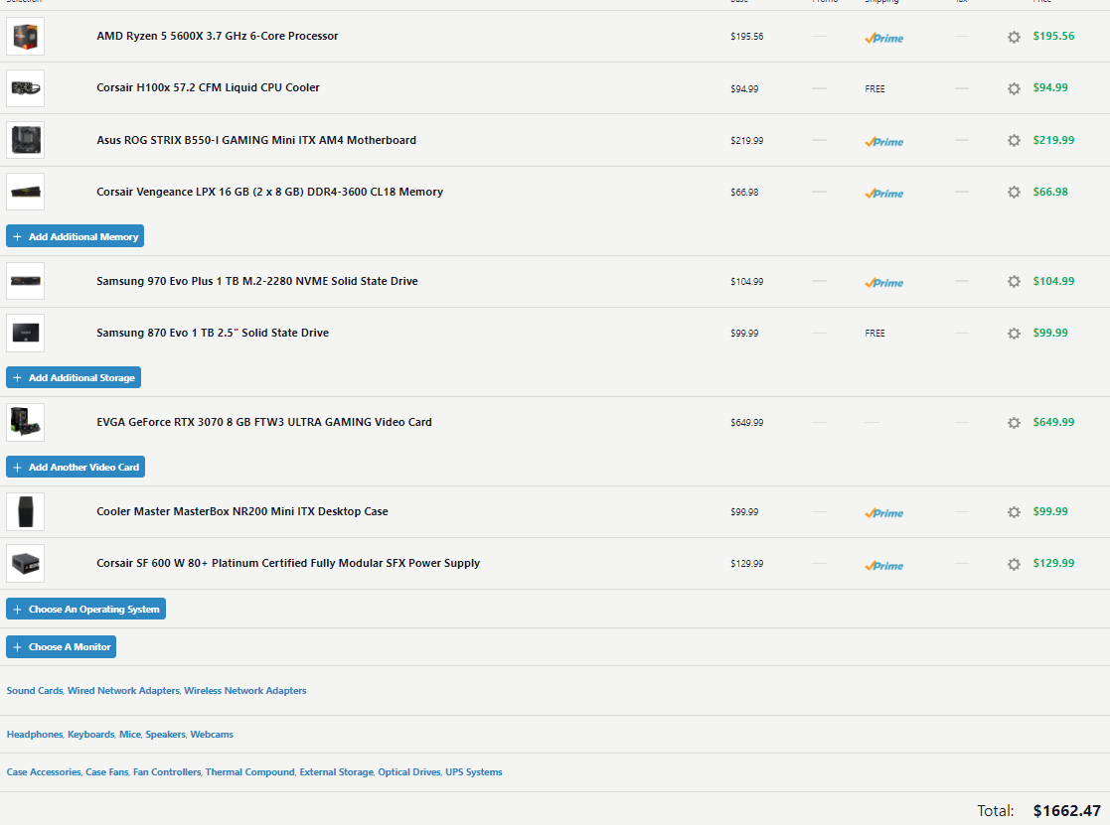This screenshot has width=1110, height=825.
Task: Click the AMD Ryzen 5 5600X thumbnail
Action: pyautogui.click(x=26, y=37)
